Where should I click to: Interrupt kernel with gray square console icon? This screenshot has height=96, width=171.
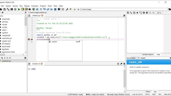click(118, 64)
